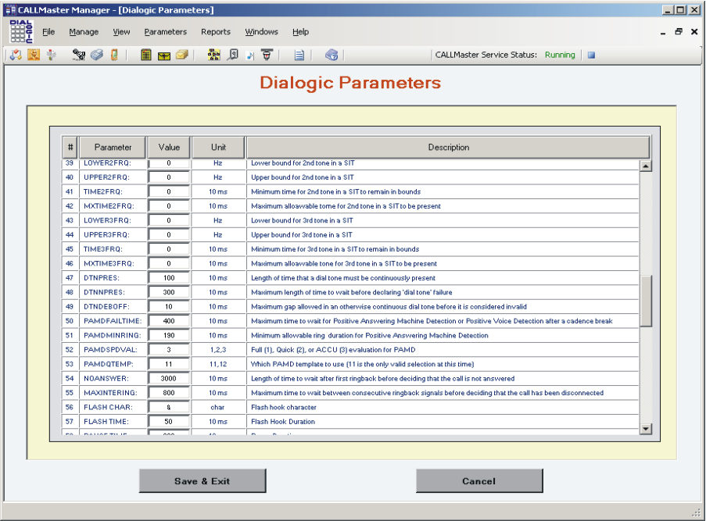Click the yellow network diagram toolbar icon
Image resolution: width=706 pixels, height=521 pixels.
click(214, 55)
